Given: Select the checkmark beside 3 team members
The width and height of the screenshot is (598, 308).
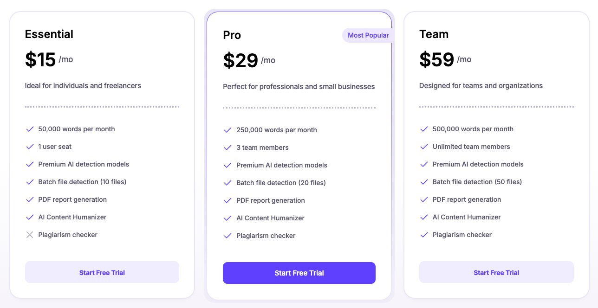Looking at the screenshot, I should click(x=227, y=148).
